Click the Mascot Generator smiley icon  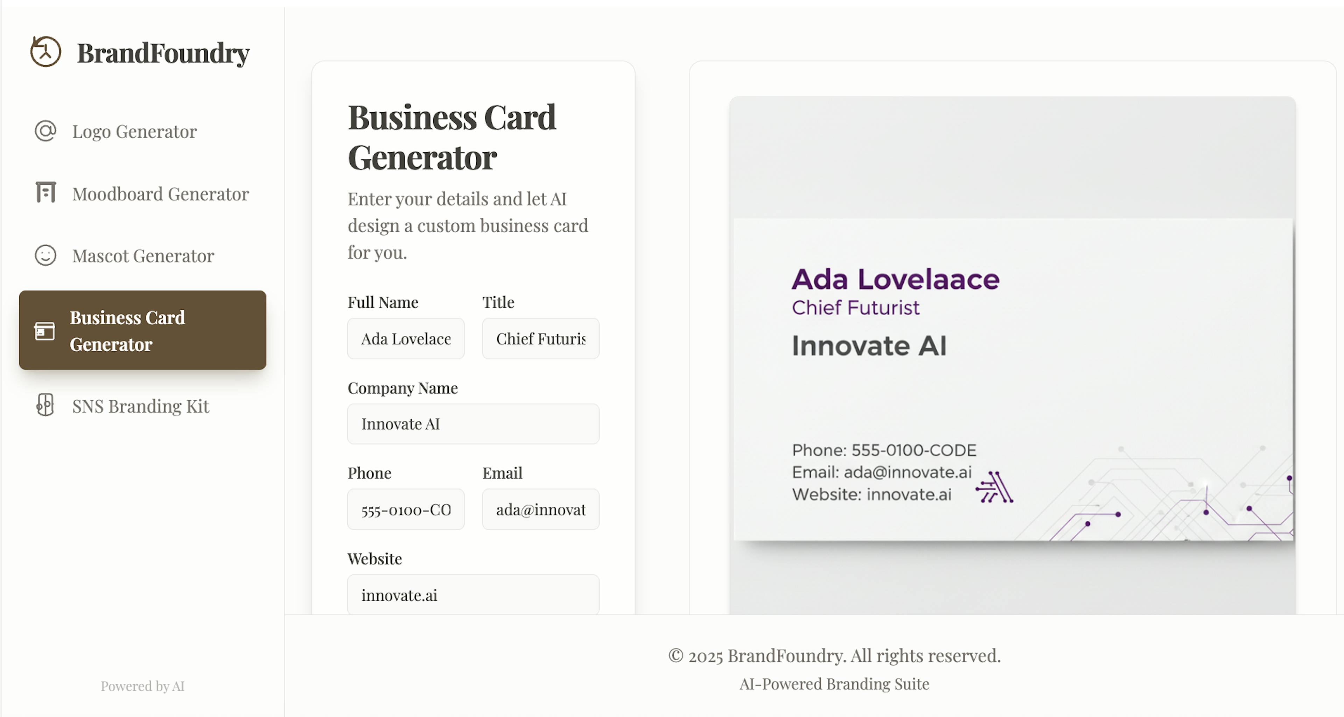tap(45, 255)
